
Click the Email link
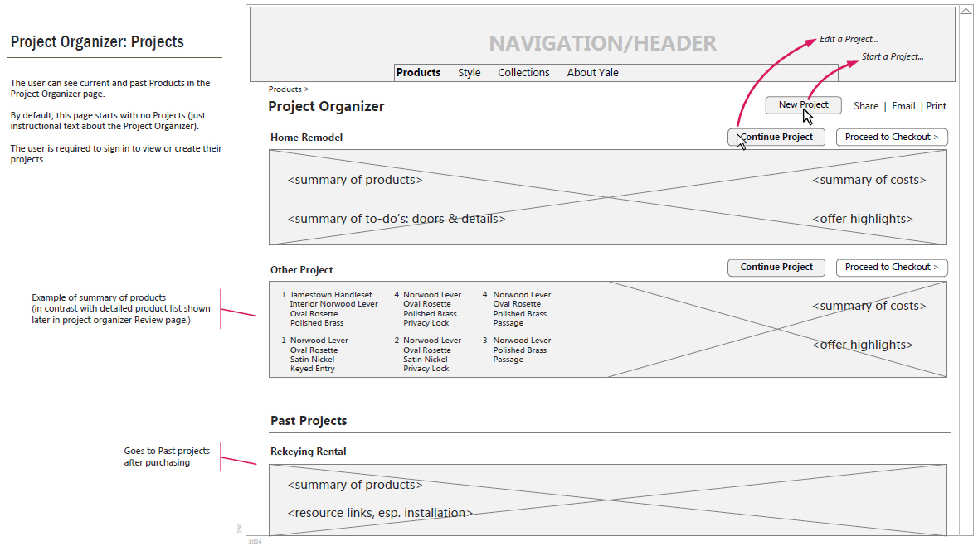(903, 106)
